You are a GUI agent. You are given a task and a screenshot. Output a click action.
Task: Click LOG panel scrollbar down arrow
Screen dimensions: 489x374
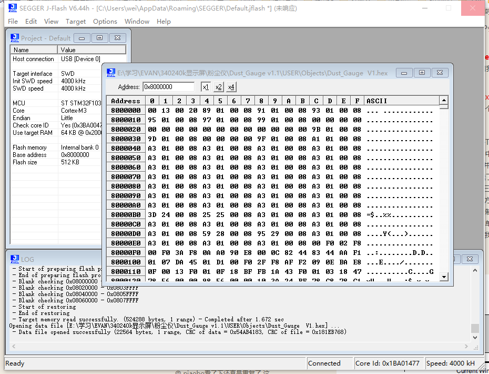click(475, 338)
